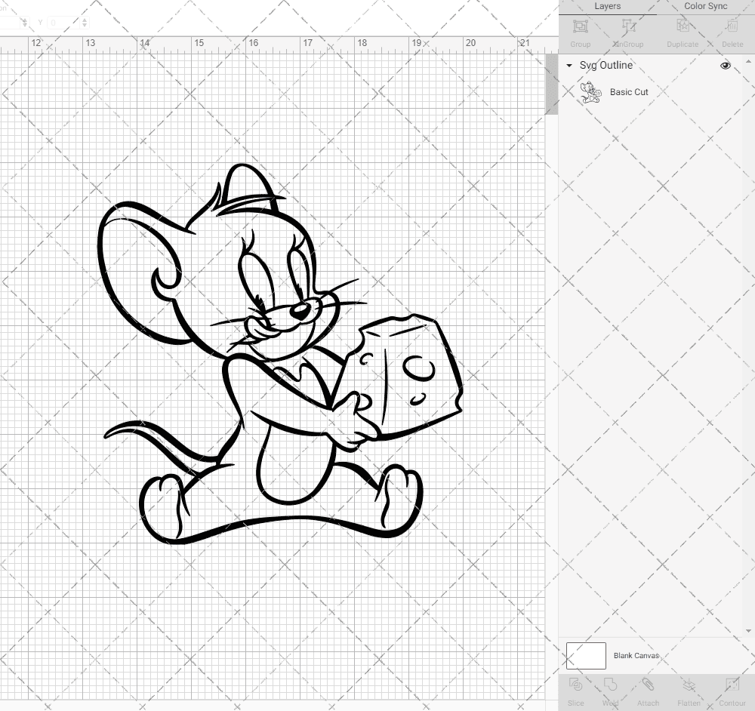This screenshot has height=711, width=755.
Task: Collapse the Svg Outline layer group
Action: coord(569,66)
